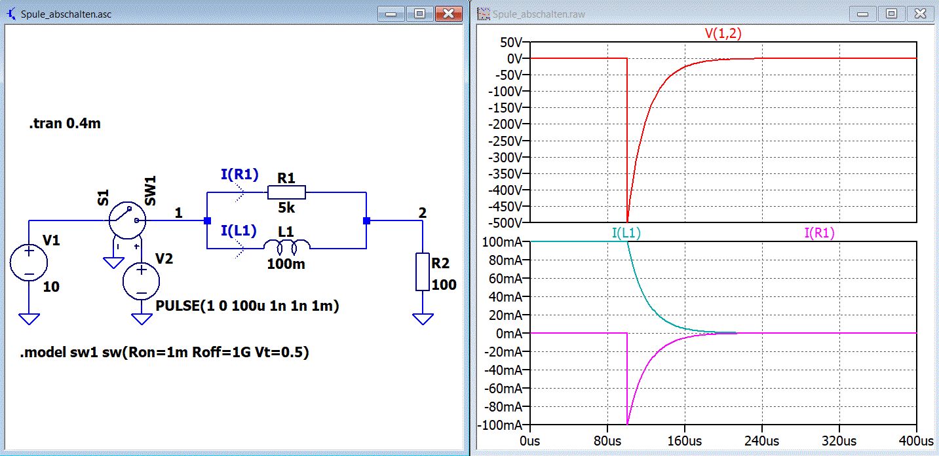Viewport: 939px width, 456px height.
Task: Click the magenta I(R1) trace label in plot
Action: pyautogui.click(x=819, y=234)
